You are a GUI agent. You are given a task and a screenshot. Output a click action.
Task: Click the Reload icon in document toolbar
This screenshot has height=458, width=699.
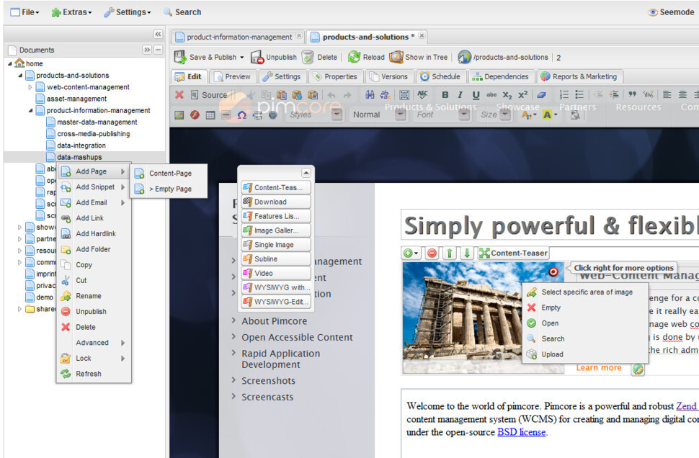[354, 57]
